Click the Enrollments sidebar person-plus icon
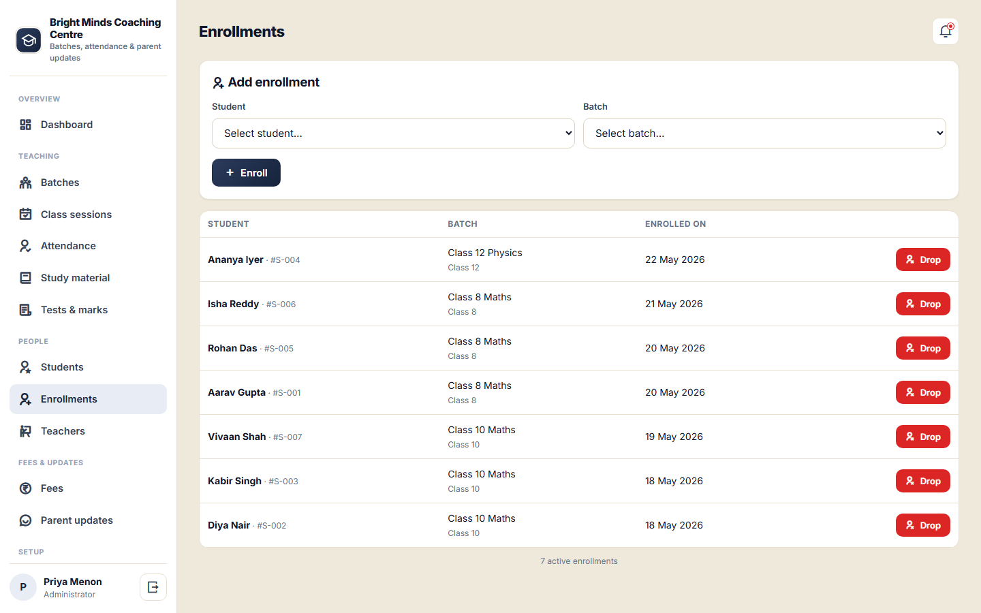 (x=26, y=399)
